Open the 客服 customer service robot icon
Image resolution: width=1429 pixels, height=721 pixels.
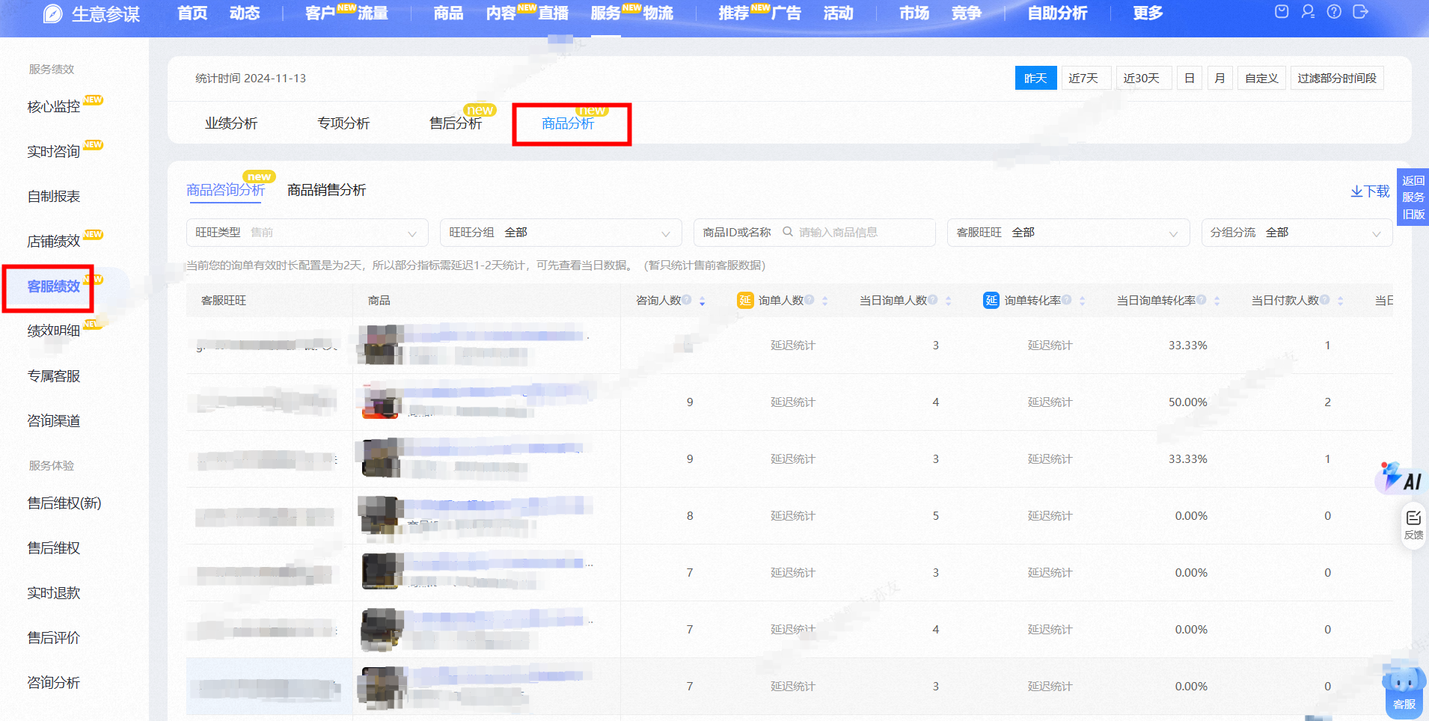coord(1404,689)
